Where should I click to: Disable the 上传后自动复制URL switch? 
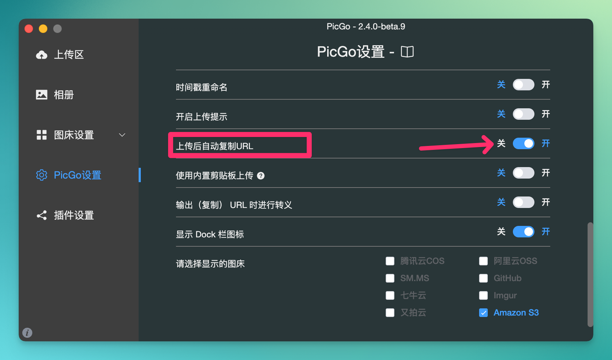point(523,143)
